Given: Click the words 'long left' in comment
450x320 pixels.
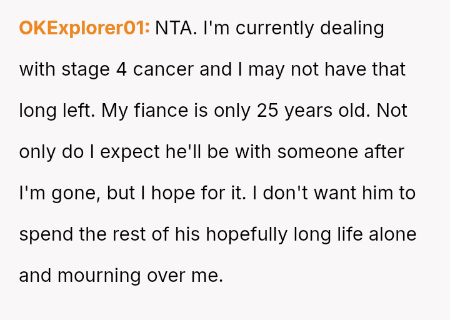Looking at the screenshot, I should click(55, 111).
